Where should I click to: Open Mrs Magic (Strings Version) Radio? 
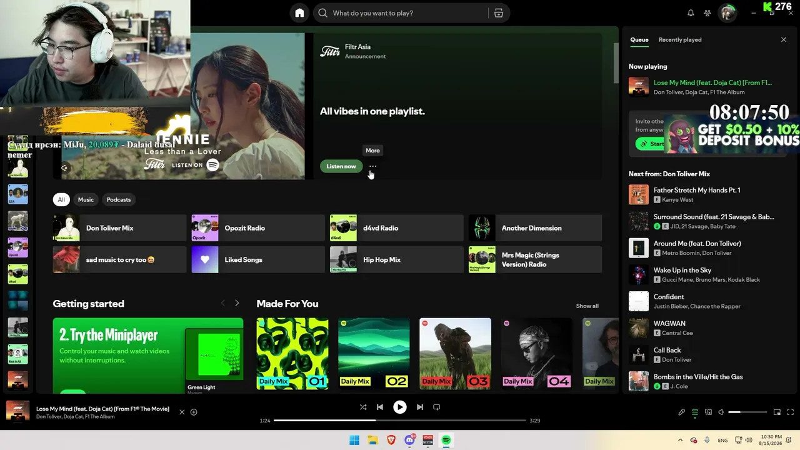point(536,259)
